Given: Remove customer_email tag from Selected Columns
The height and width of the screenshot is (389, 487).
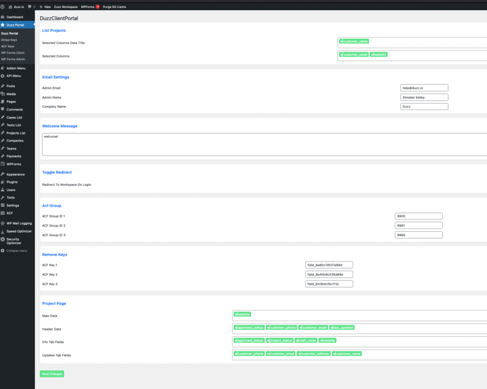Looking at the screenshot, I should (x=341, y=55).
